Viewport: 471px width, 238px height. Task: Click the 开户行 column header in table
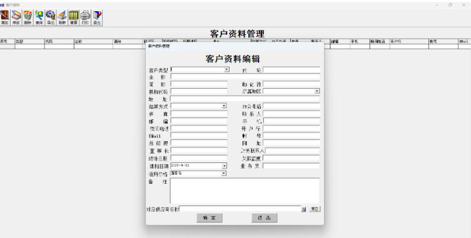pyautogui.click(x=409, y=41)
